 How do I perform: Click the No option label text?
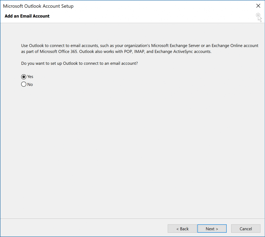tap(30, 84)
